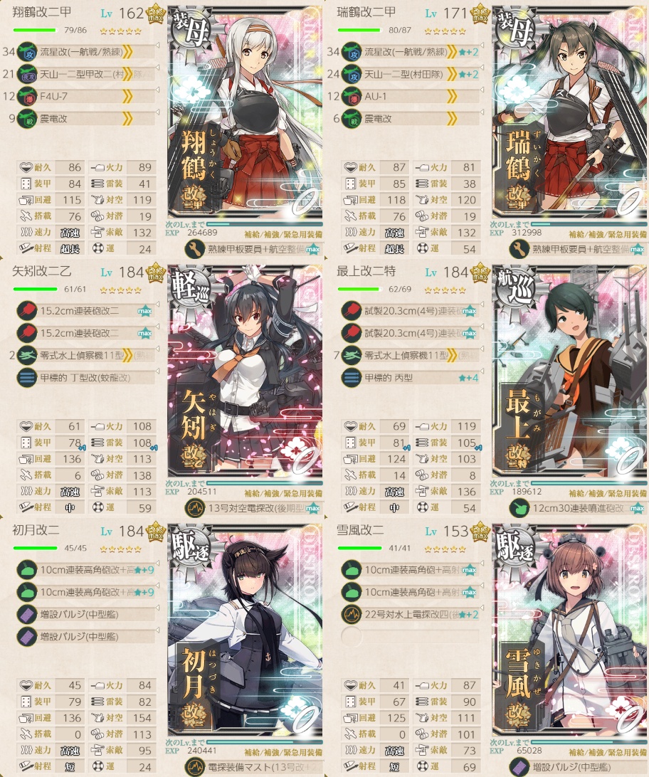Open Shokaku's 補給/補強/緊急用装備 slot label
The width and height of the screenshot is (649, 777).
(283, 234)
